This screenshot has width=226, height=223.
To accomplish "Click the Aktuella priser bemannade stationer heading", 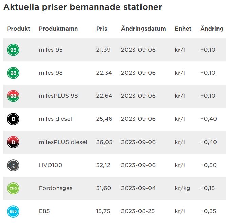I will click(x=82, y=7).
